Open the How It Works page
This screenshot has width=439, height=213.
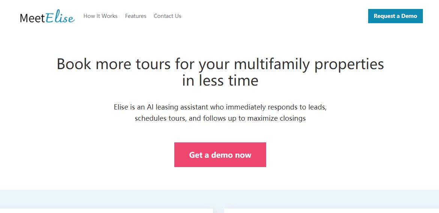[100, 16]
